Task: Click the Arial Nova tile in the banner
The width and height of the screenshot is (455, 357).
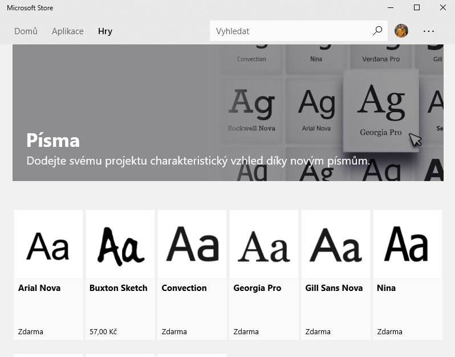Action: tap(316, 111)
